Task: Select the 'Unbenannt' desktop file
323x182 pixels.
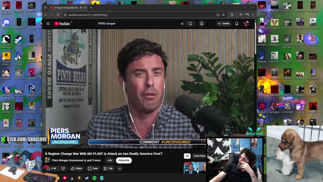Action: pyautogui.click(x=275, y=24)
